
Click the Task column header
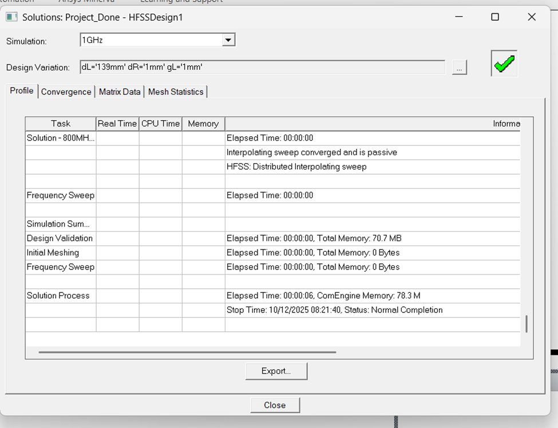click(x=61, y=124)
